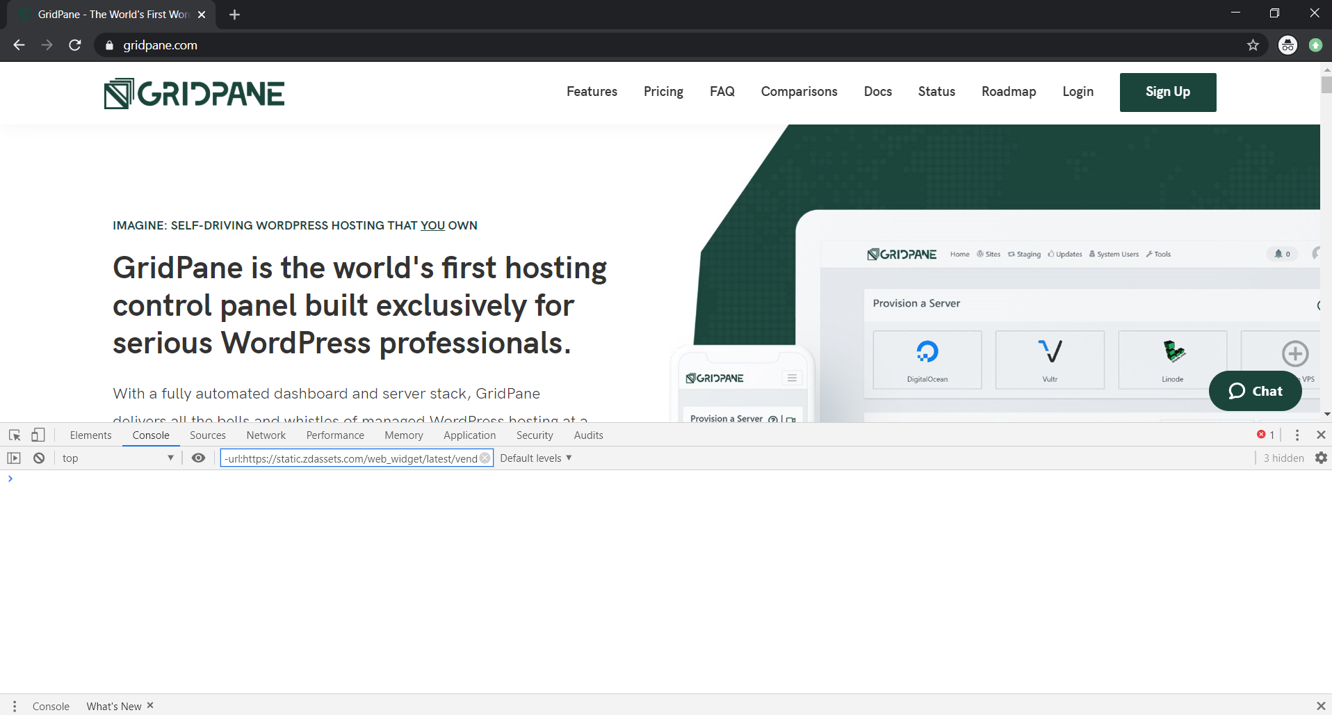Image resolution: width=1332 pixels, height=715 pixels.
Task: Switch to the Application tab
Action: point(470,435)
